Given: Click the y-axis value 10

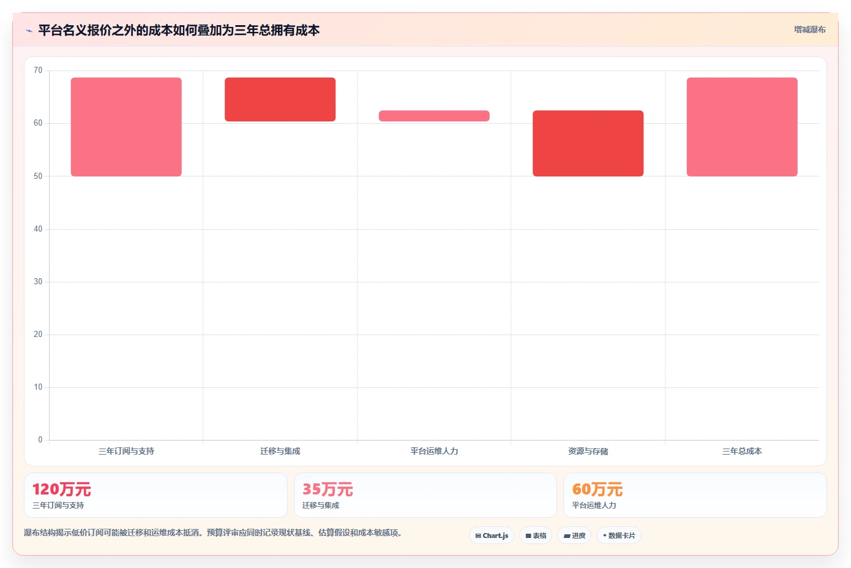Looking at the screenshot, I should click(38, 387).
